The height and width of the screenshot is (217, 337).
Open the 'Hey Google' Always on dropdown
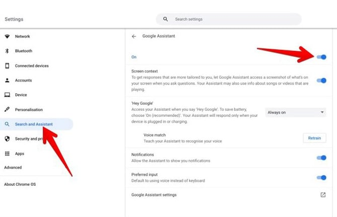pos(296,112)
